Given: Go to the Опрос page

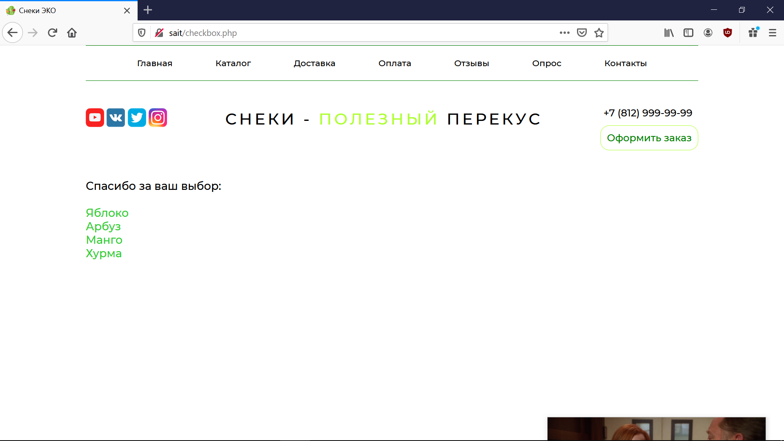Looking at the screenshot, I should point(547,63).
